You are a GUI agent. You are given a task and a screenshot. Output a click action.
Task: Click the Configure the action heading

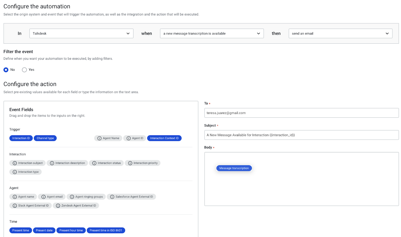pyautogui.click(x=30, y=84)
